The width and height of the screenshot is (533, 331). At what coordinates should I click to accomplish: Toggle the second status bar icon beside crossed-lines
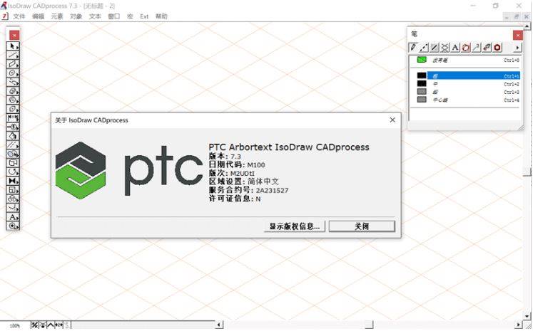[x=43, y=325]
